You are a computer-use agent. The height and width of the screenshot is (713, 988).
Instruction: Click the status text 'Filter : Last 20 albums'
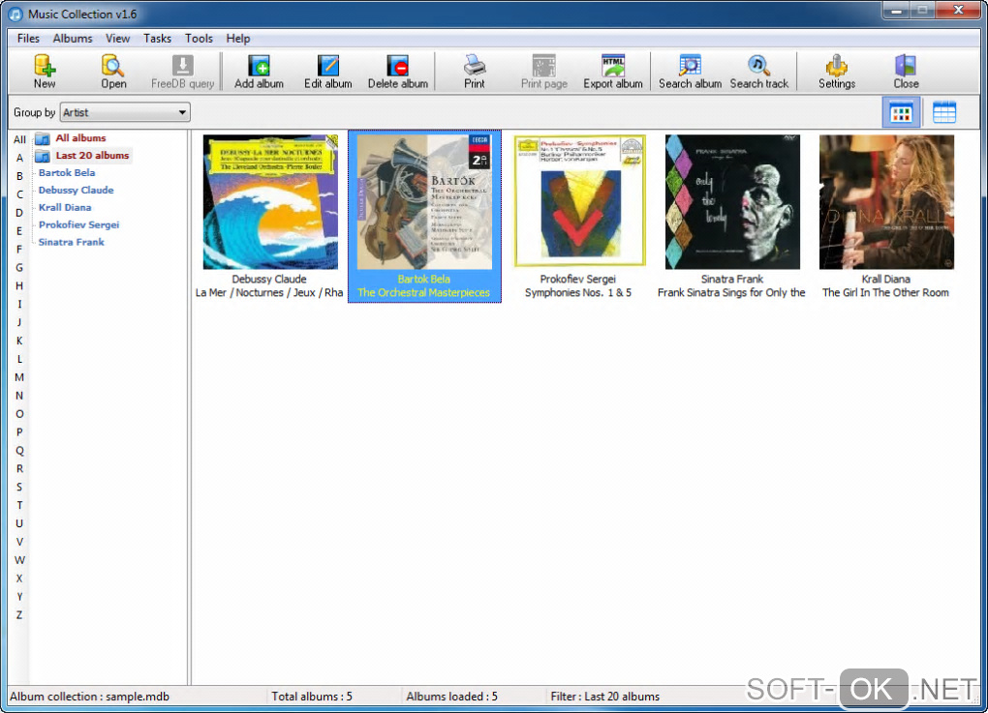pyautogui.click(x=604, y=696)
